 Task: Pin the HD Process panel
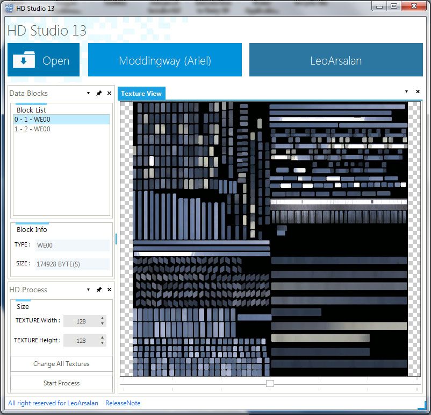point(99,290)
